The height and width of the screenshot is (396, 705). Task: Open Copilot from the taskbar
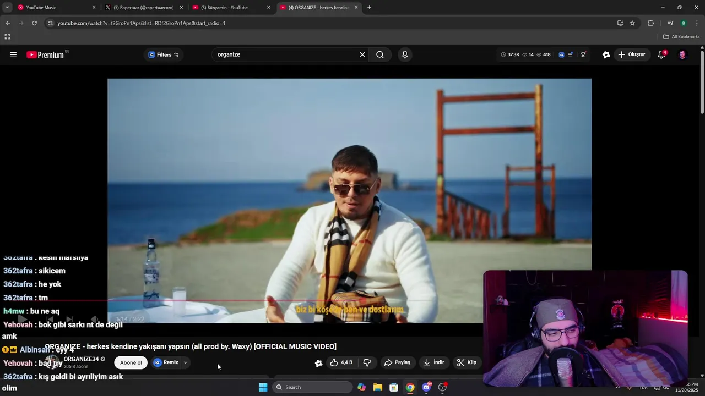coord(361,387)
